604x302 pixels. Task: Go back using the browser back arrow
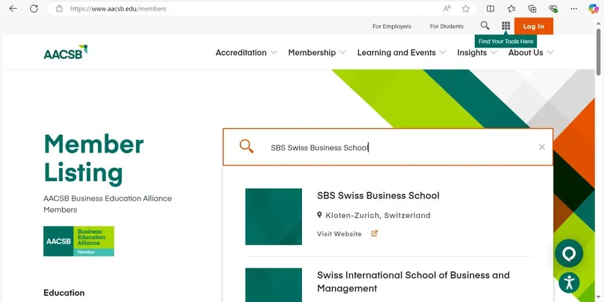tap(13, 8)
